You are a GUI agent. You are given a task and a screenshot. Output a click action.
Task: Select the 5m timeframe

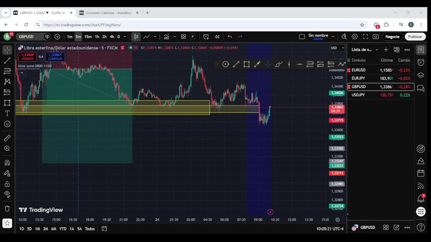(78, 37)
